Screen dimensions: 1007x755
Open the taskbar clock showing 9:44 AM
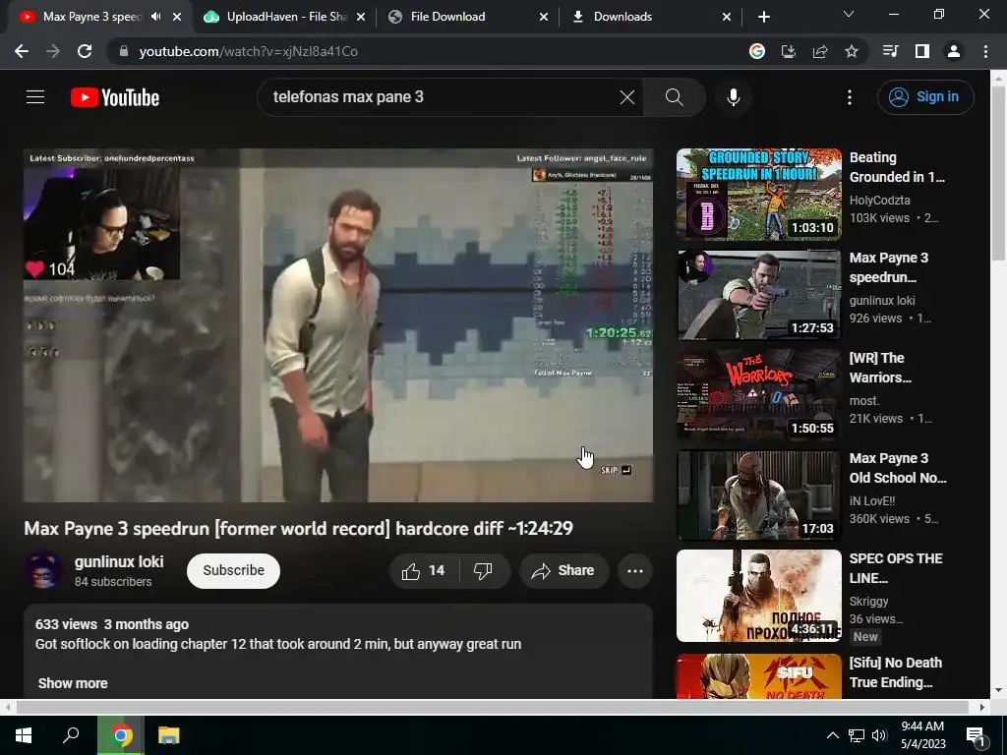[x=922, y=735]
